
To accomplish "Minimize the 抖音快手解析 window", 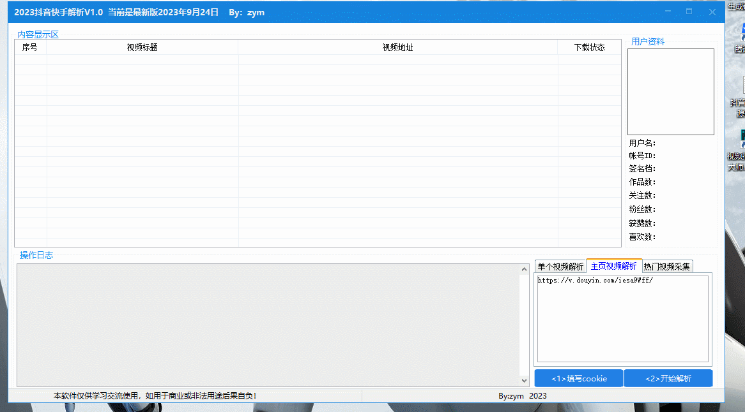I will click(668, 11).
